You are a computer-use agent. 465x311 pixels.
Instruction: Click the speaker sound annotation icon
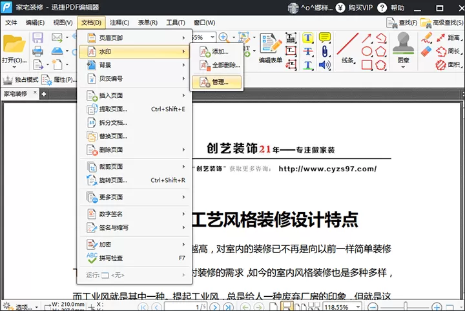325,65
